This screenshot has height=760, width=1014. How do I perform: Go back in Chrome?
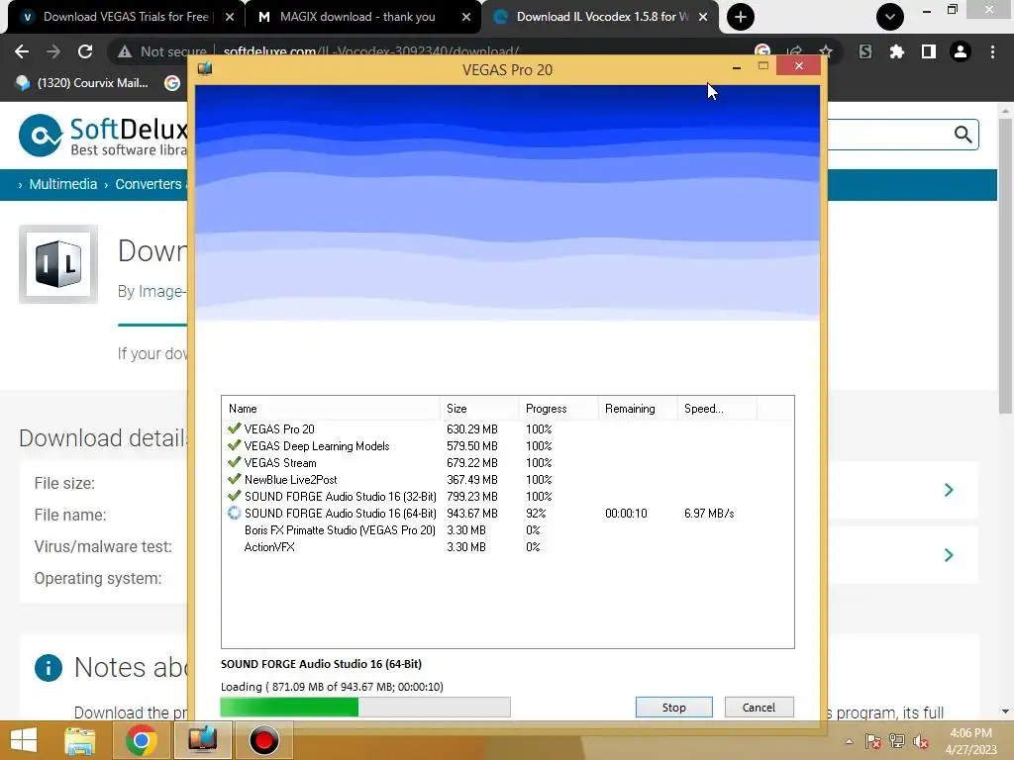(x=22, y=51)
